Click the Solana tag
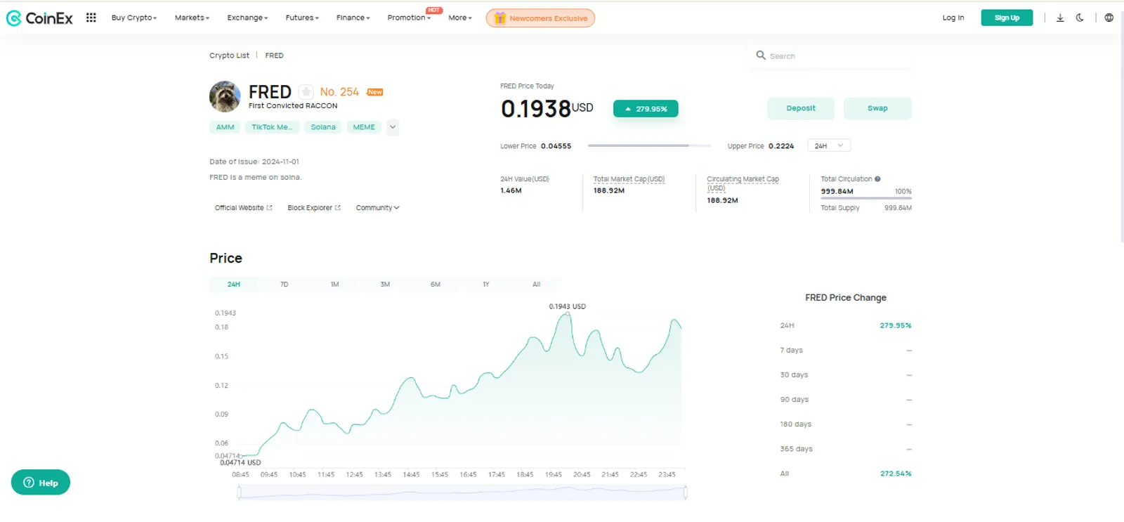 pos(323,127)
